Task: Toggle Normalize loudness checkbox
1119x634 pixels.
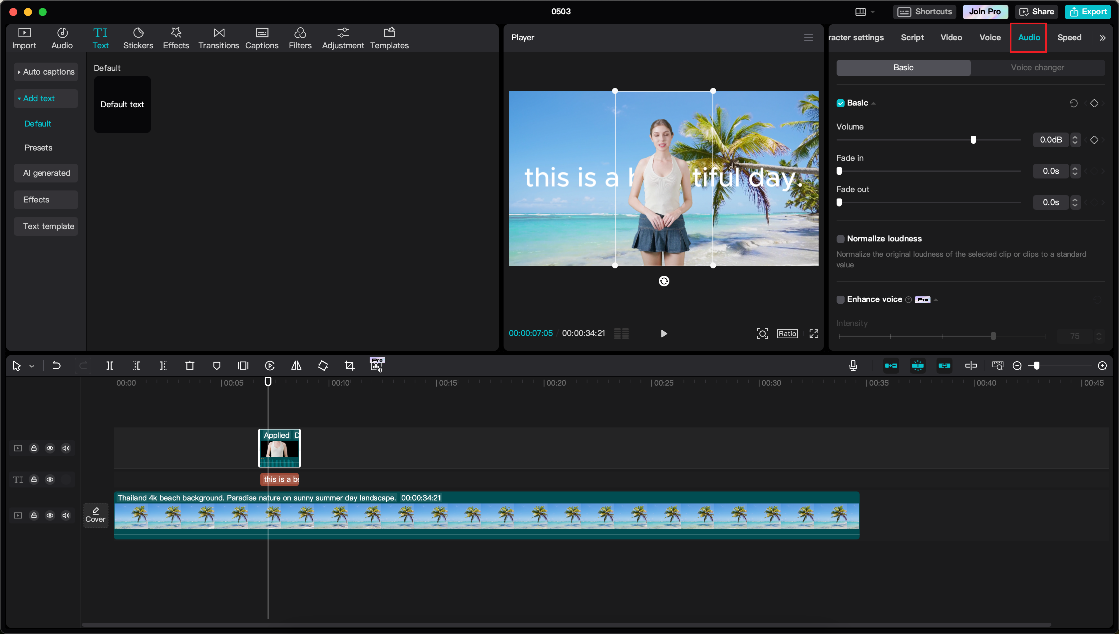Action: [x=840, y=238]
